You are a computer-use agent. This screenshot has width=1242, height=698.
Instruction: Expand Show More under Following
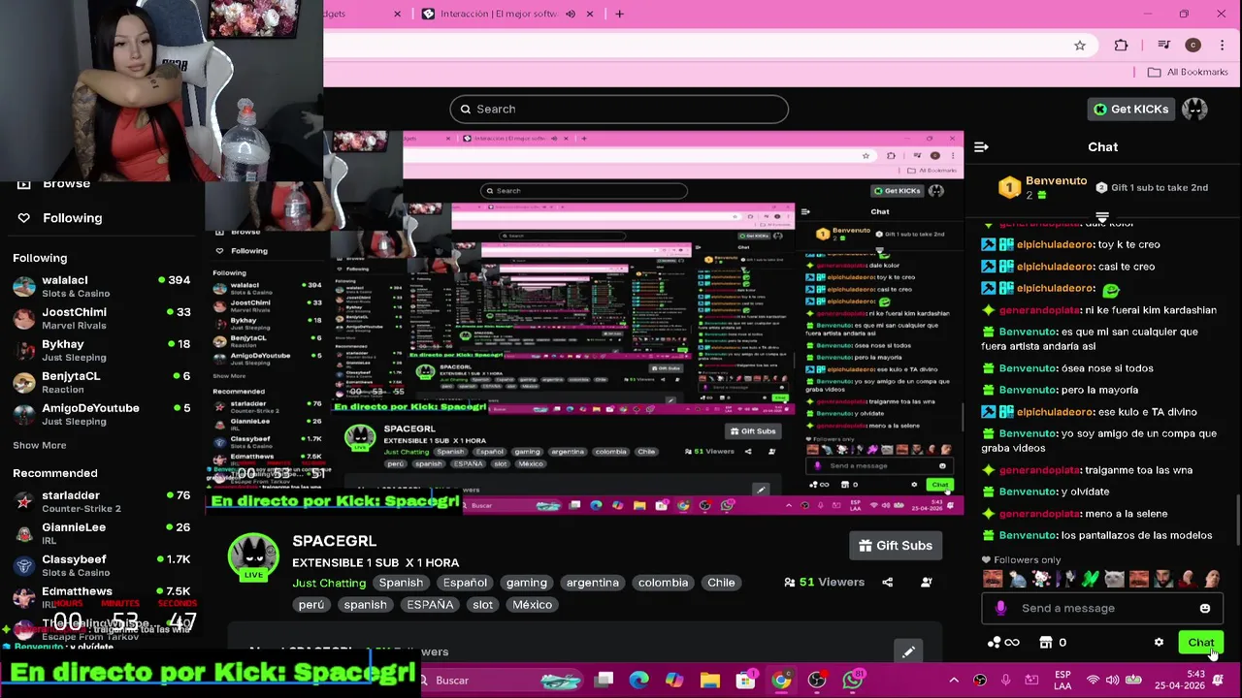[40, 445]
